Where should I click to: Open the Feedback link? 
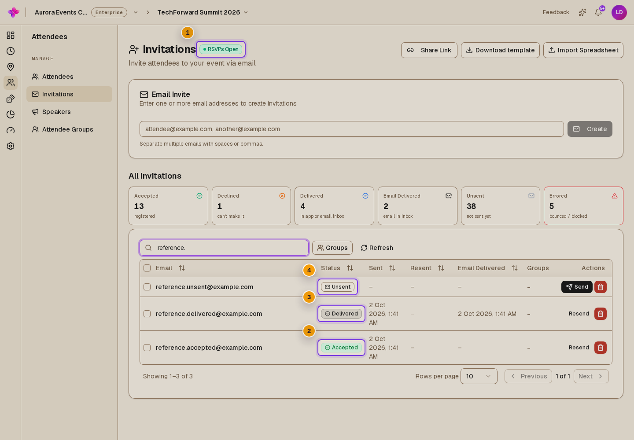coord(556,12)
